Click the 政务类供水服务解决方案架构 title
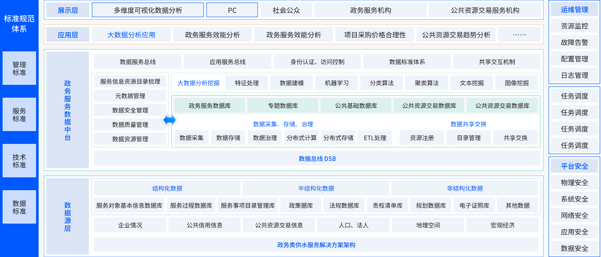This screenshot has height=257, width=601. pyautogui.click(x=316, y=245)
